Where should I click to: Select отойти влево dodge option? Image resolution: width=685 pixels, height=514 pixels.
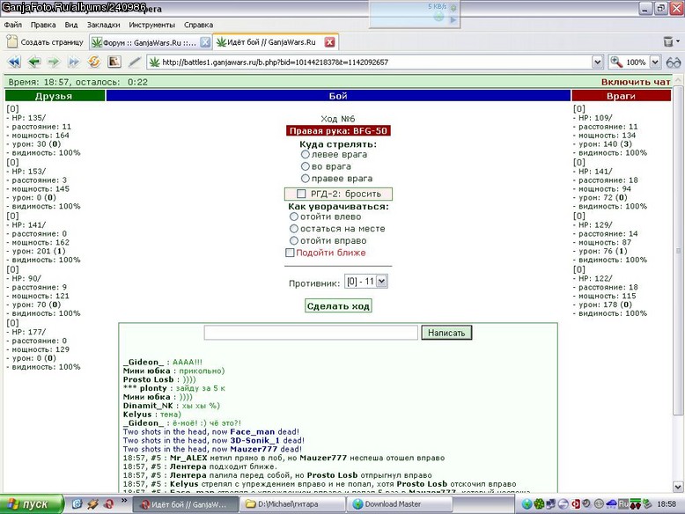(294, 217)
